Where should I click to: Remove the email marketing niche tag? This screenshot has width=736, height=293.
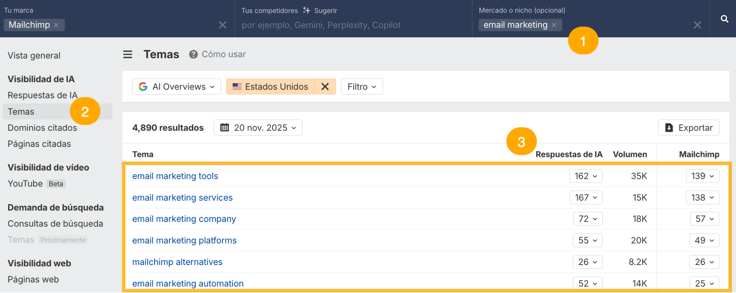[x=554, y=25]
